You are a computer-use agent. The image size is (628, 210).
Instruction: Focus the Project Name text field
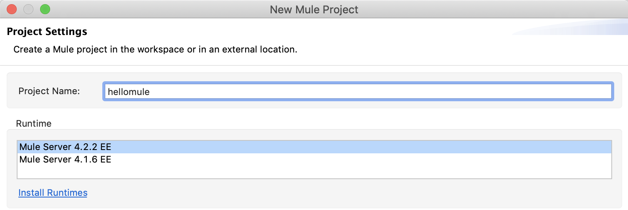pyautogui.click(x=357, y=91)
